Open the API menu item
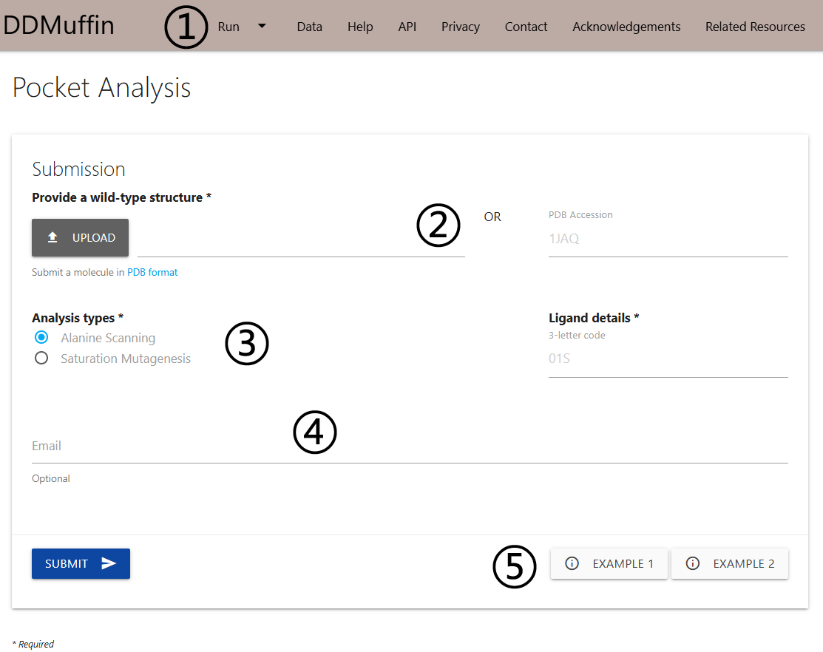 point(407,27)
